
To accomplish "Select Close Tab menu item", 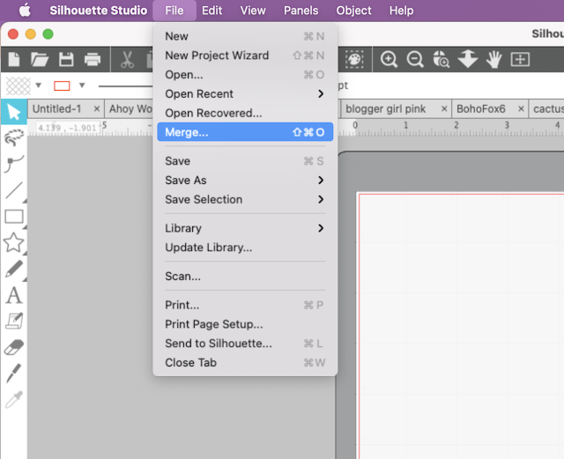I will click(x=245, y=362).
